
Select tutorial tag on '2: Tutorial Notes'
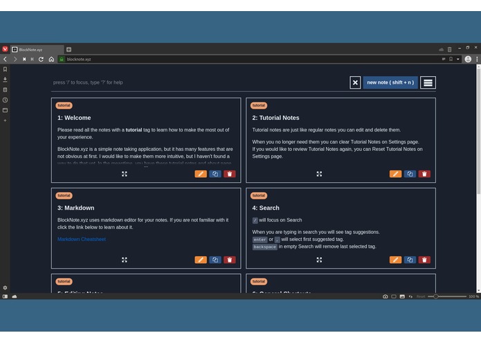(x=259, y=105)
